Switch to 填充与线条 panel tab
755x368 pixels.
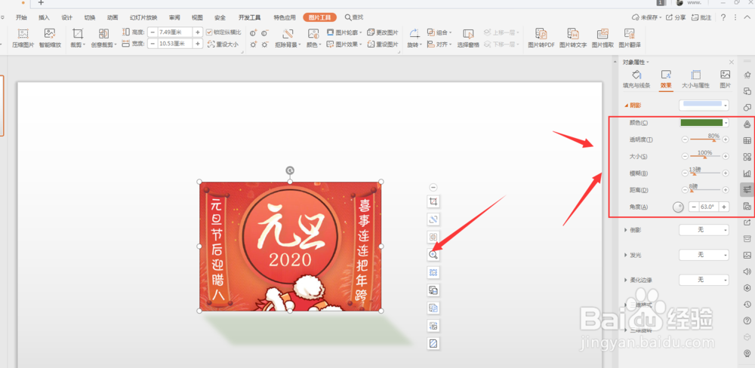click(636, 79)
